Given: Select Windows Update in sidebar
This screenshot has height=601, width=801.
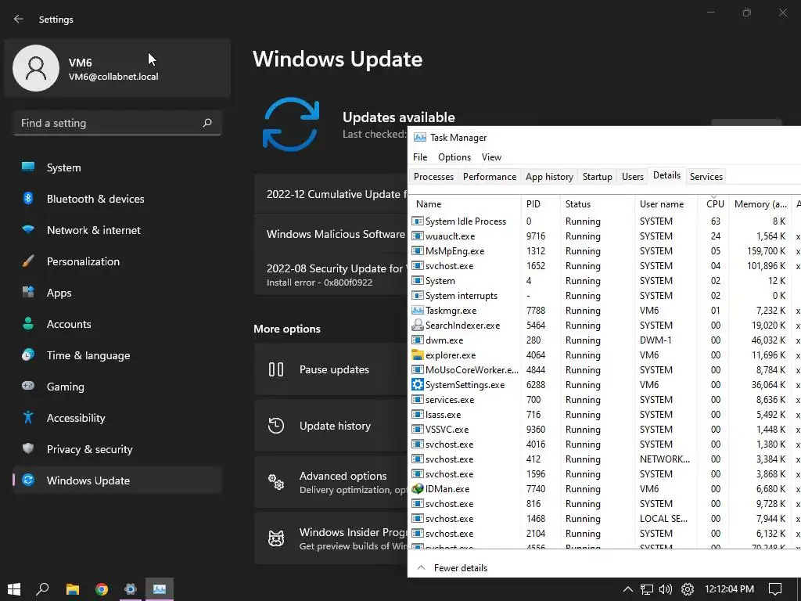Looking at the screenshot, I should click(x=117, y=480).
